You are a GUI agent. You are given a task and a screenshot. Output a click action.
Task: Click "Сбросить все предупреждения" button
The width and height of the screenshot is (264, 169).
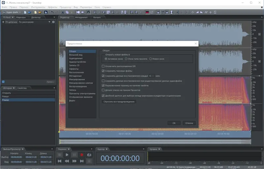pos(119,102)
